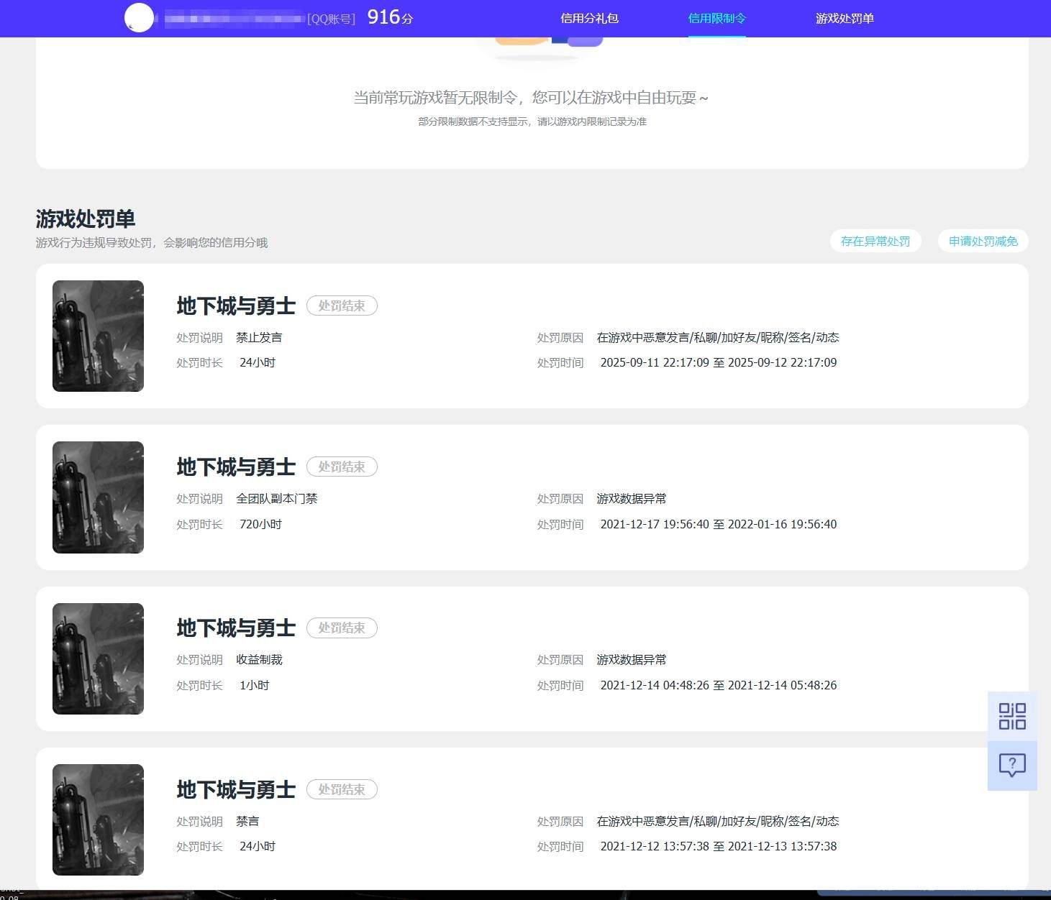Open thumbnail of the 2025-09-11 punishment record
The width and height of the screenshot is (1051, 900).
click(x=98, y=336)
